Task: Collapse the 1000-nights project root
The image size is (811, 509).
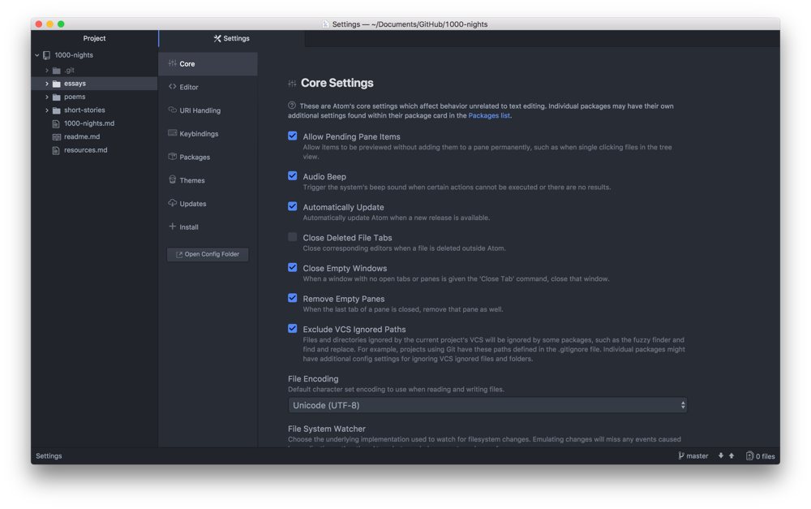Action: click(36, 55)
